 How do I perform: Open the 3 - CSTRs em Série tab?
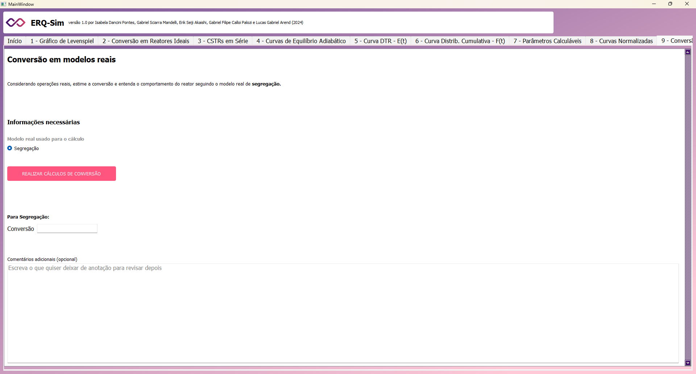coord(223,41)
